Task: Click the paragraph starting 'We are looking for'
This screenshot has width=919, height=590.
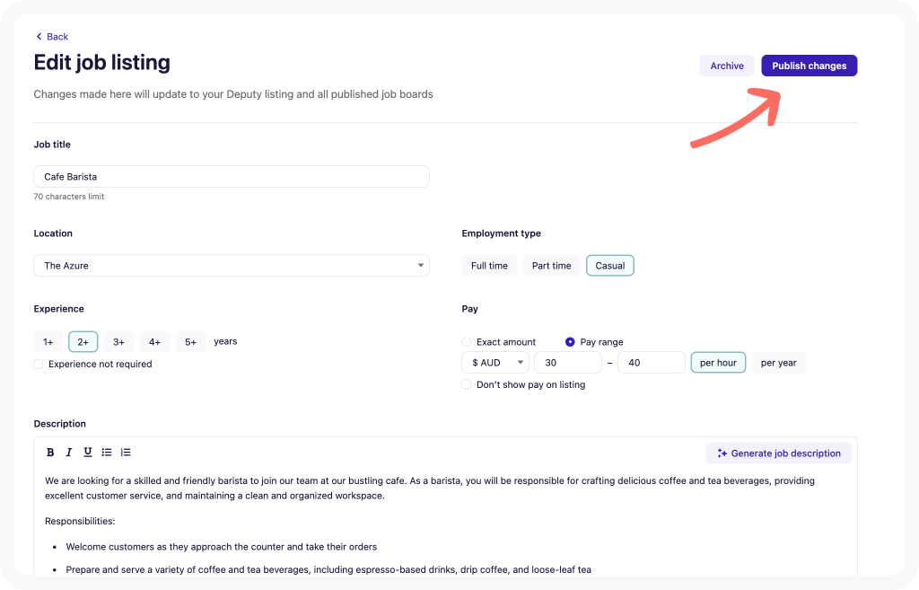Action: pyautogui.click(x=430, y=488)
